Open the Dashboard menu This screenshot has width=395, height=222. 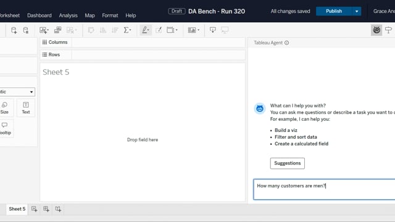[x=39, y=15]
